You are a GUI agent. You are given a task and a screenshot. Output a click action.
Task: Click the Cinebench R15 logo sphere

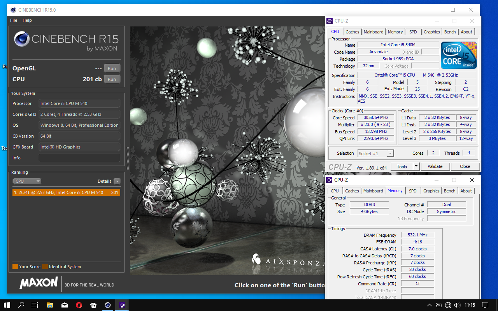coord(22,39)
